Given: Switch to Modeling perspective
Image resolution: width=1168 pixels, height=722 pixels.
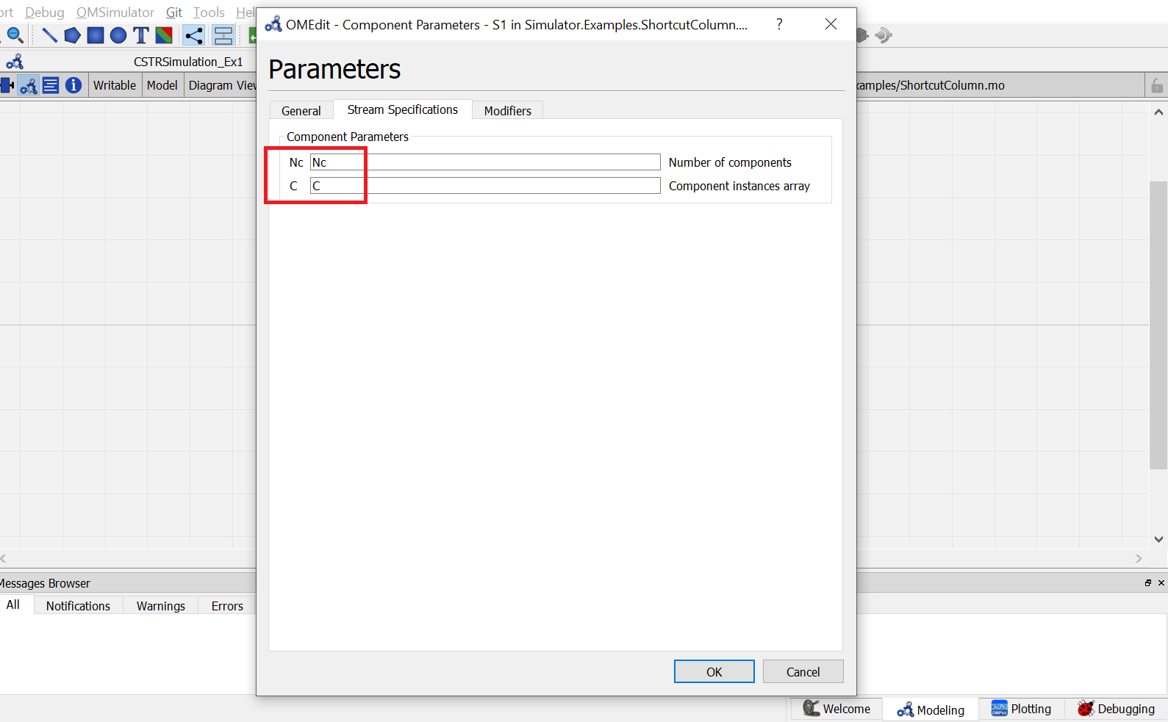Looking at the screenshot, I should click(x=931, y=710).
